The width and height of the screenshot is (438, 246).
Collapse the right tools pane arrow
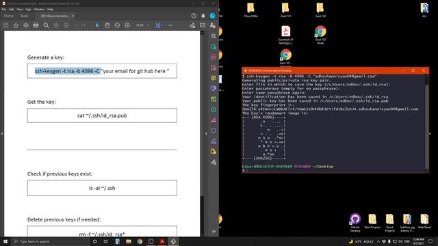point(206,134)
